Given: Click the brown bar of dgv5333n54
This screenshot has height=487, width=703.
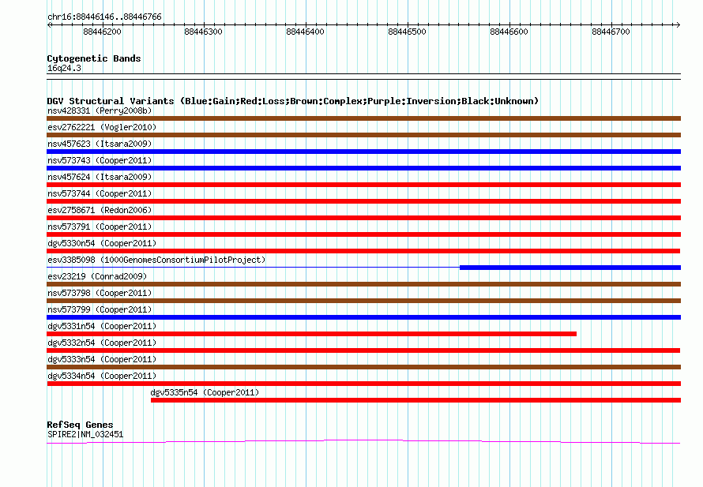Looking at the screenshot, I should click(x=363, y=367).
